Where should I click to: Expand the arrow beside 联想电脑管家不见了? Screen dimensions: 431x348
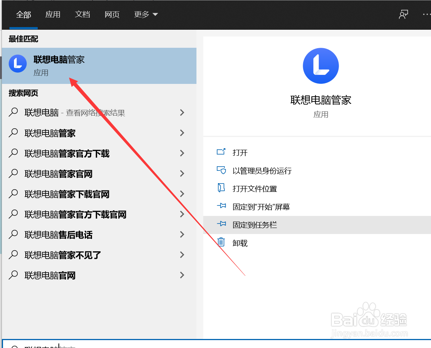tap(182, 255)
